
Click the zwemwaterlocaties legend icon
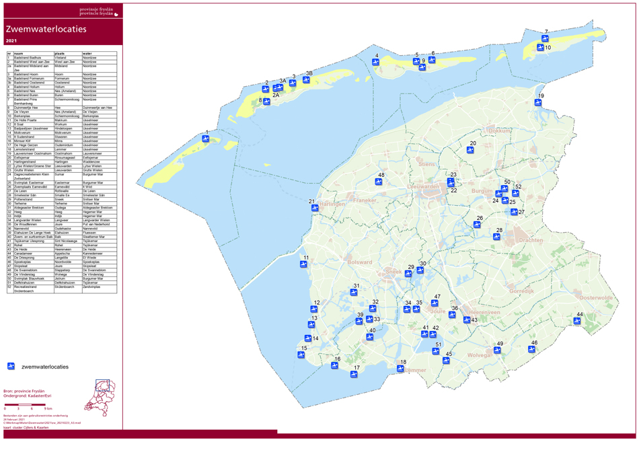[x=11, y=367]
